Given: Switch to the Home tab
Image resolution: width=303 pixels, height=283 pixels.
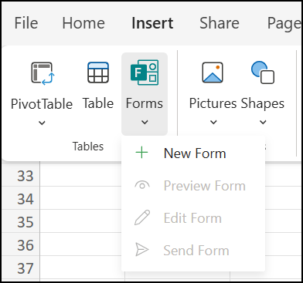Looking at the screenshot, I should pos(83,23).
